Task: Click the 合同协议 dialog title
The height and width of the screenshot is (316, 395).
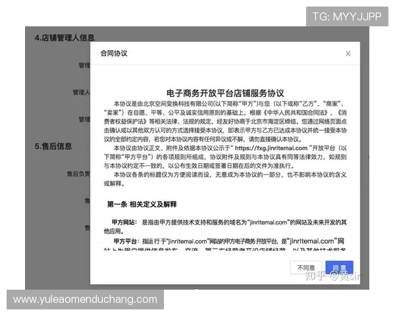Action: 114,53
